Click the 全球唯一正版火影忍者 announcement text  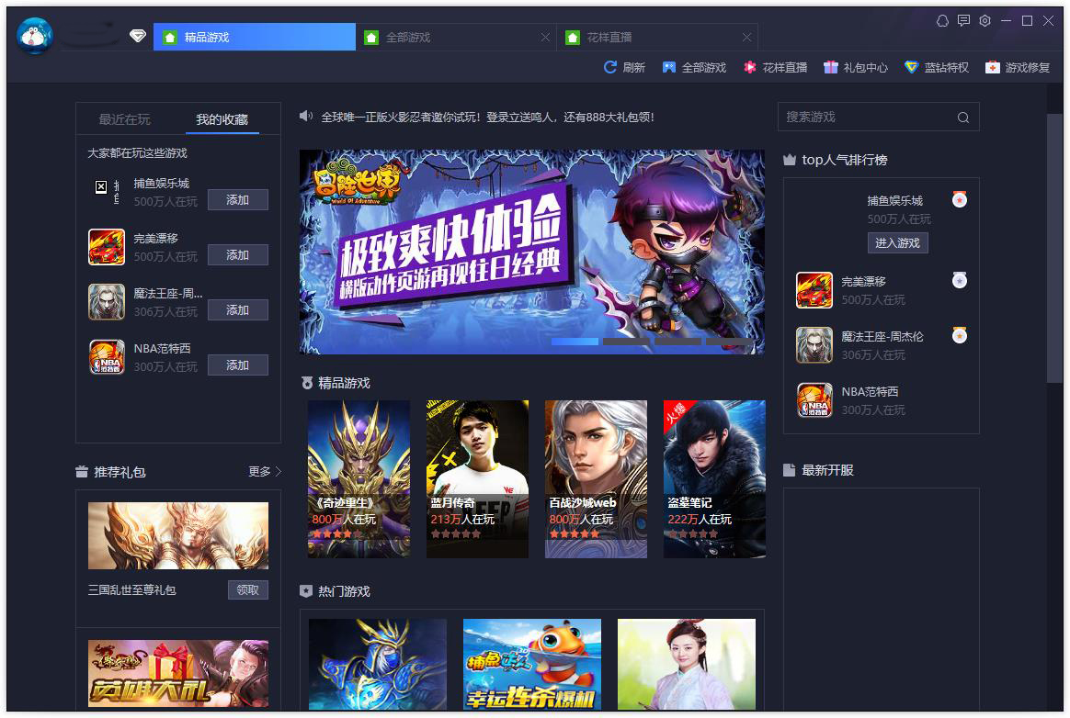[x=488, y=118]
